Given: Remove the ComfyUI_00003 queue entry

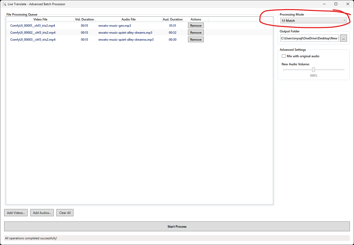Looking at the screenshot, I should pos(196,40).
